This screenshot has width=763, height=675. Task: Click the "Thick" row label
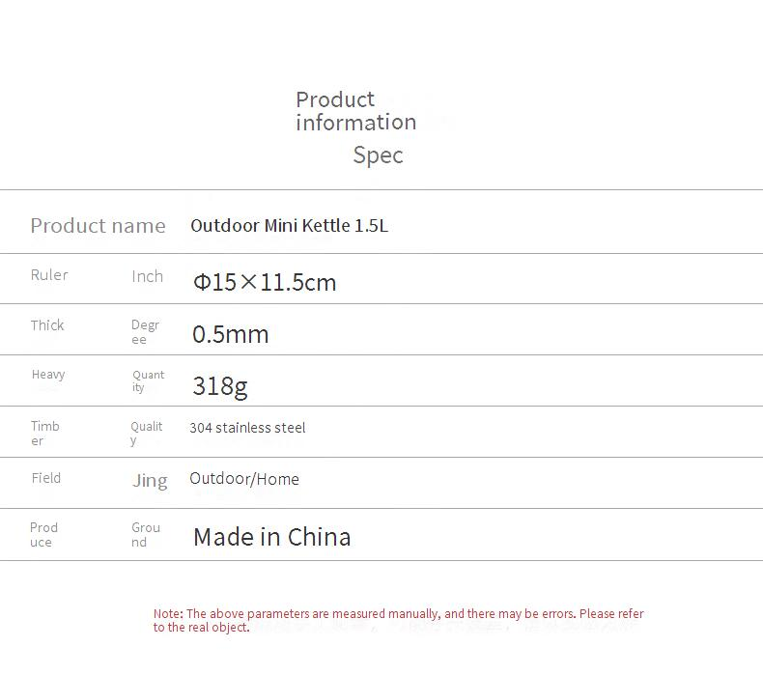coord(47,325)
